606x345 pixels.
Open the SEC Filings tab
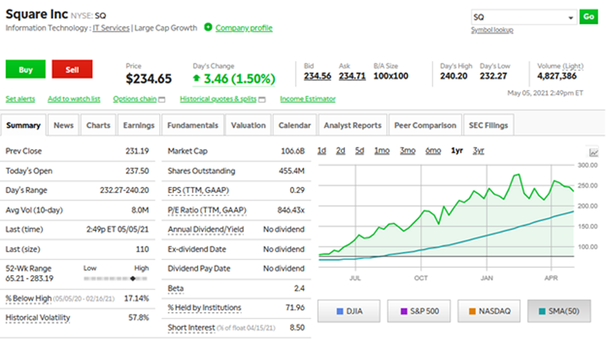(x=488, y=125)
